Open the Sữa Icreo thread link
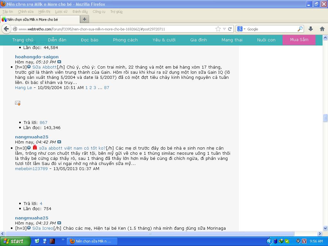Screen dimensions: 328x246 coord(43,228)
